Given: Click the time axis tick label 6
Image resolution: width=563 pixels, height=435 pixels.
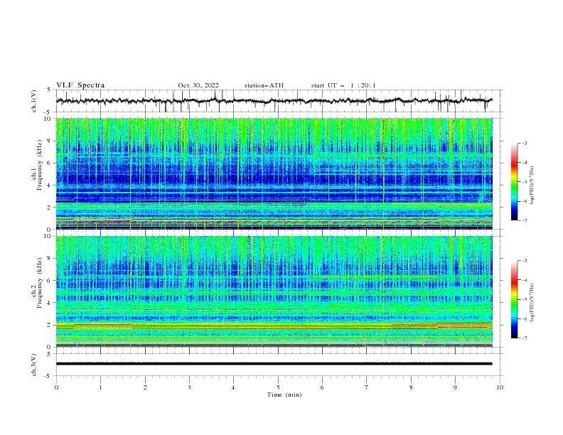Looking at the screenshot, I should click(322, 387).
